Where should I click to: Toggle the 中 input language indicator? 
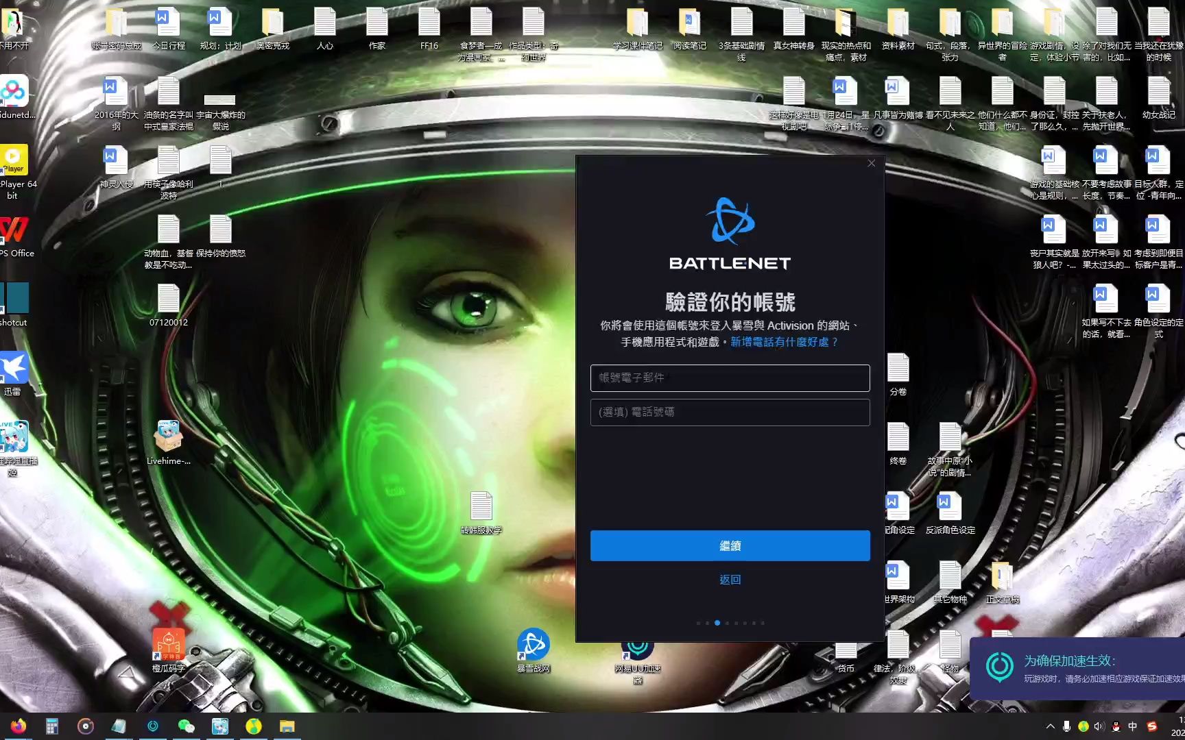[1132, 726]
